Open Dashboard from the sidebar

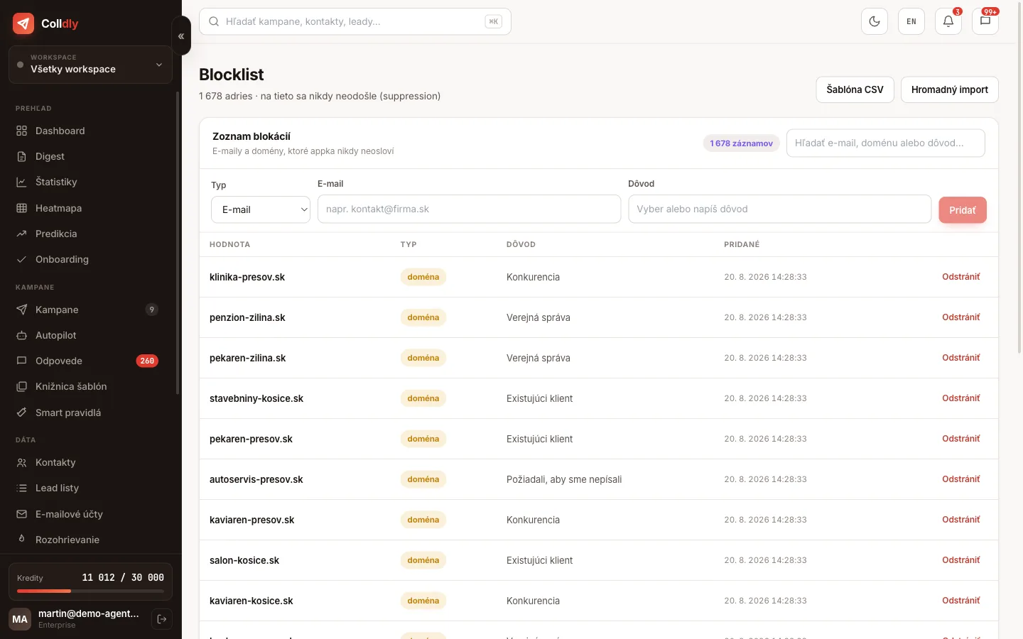[x=90, y=131]
